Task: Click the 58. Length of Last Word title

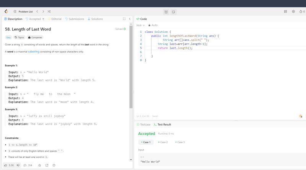Action: 28,29
